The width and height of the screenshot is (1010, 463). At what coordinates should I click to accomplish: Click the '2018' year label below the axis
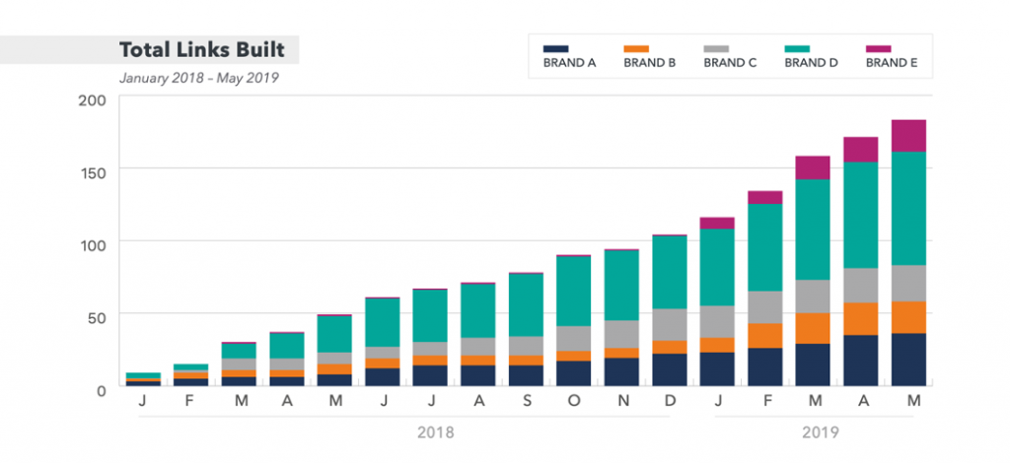(437, 431)
